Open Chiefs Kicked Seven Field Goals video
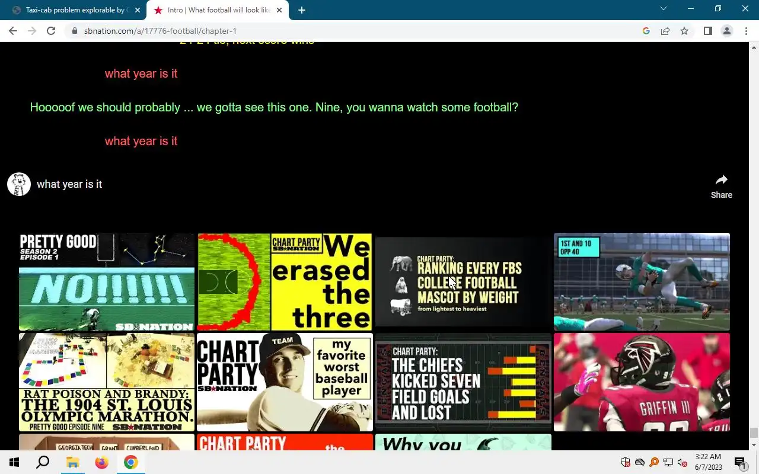Image resolution: width=759 pixels, height=474 pixels. point(463,382)
